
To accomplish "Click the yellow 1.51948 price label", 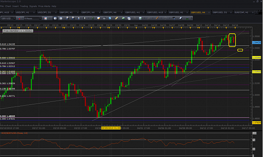I will pyautogui.click(x=257, y=72).
